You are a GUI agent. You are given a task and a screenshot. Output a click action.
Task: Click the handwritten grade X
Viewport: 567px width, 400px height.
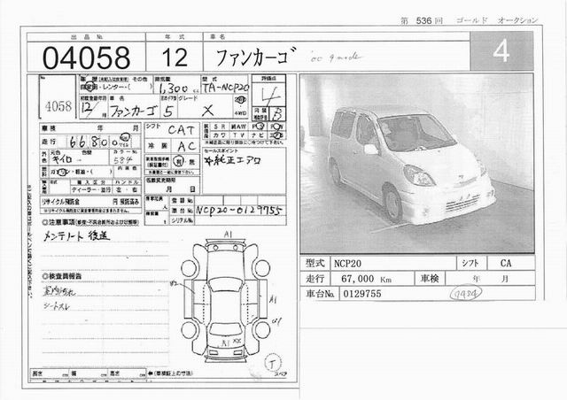pyautogui.click(x=207, y=111)
